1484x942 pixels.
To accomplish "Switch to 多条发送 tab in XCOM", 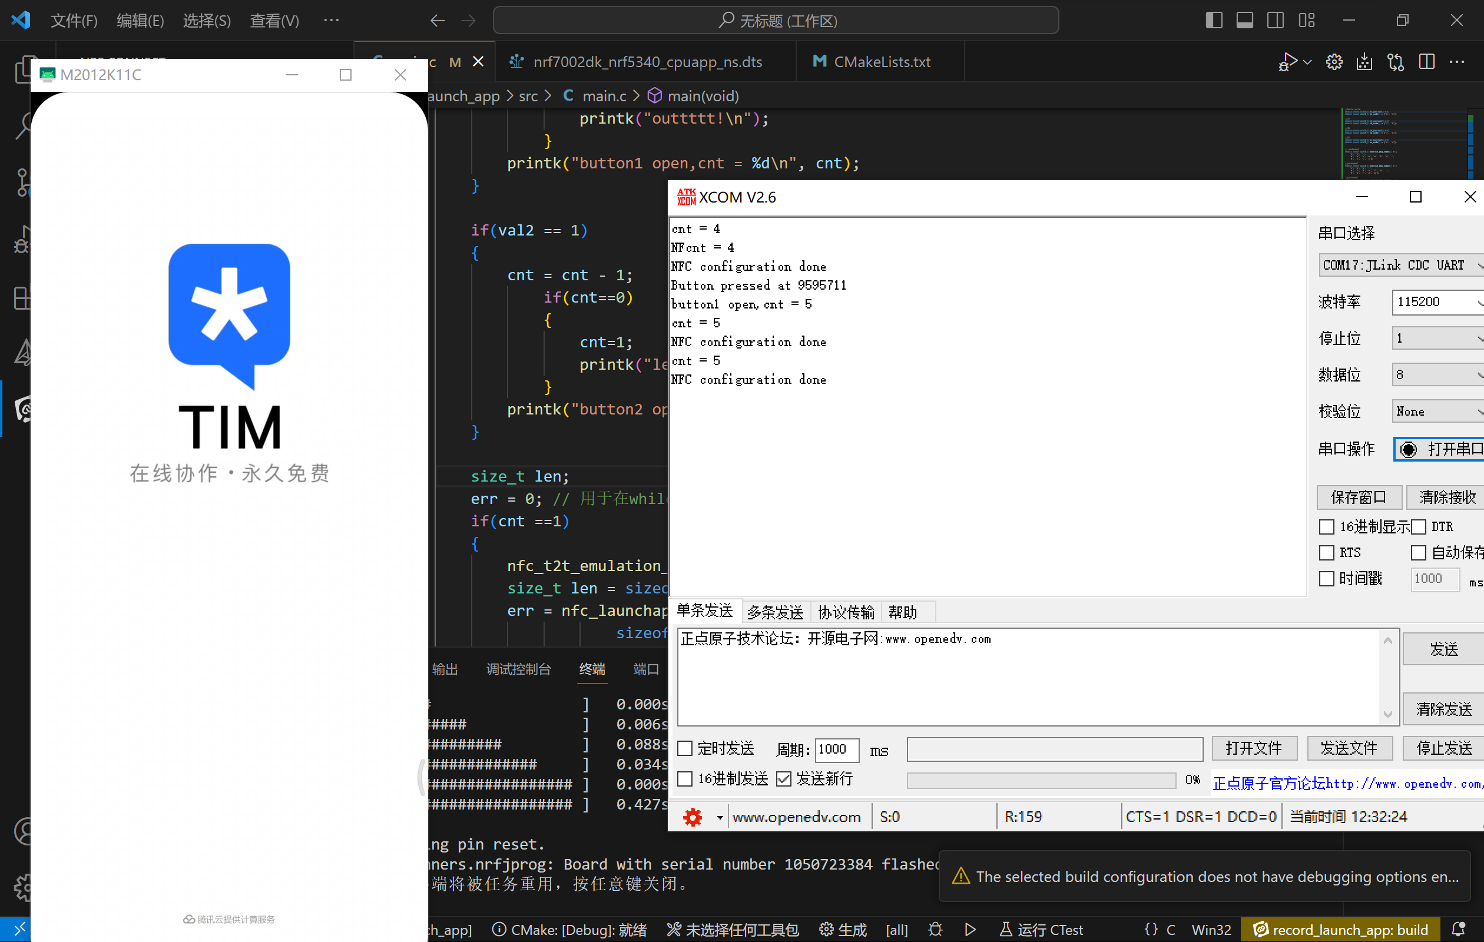I will (776, 612).
